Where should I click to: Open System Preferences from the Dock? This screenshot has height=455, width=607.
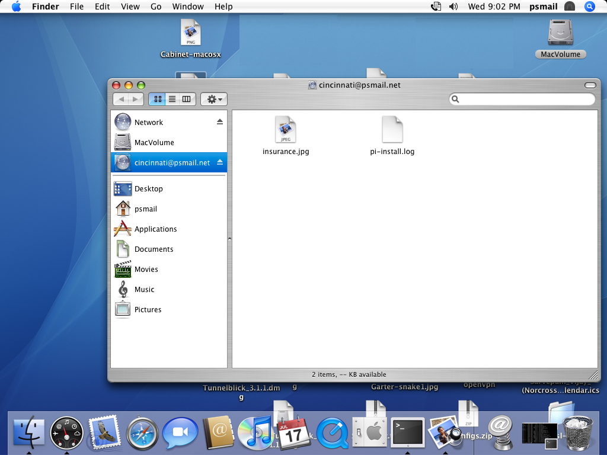pos(369,432)
